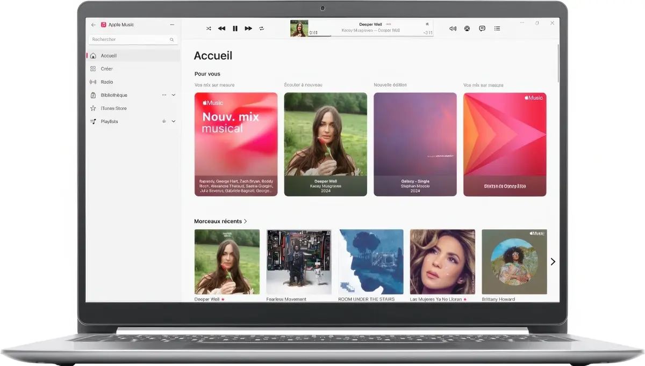Viewport: 645px width, 366px height.
Task: Click the 'Brittany Howard' title text
Action: tap(498, 299)
